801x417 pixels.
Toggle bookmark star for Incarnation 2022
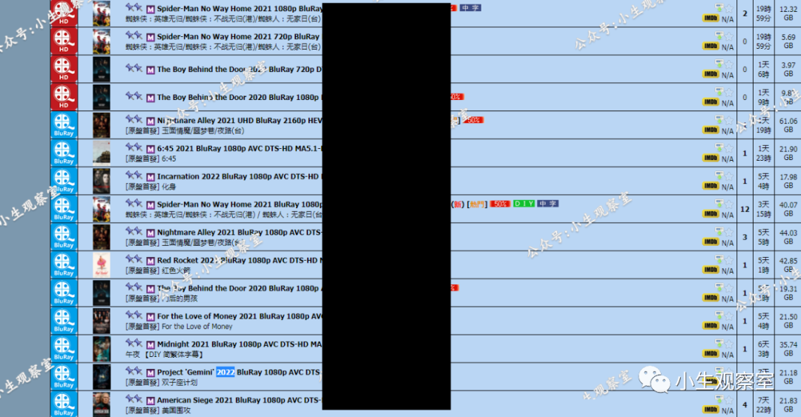pyautogui.click(x=729, y=176)
